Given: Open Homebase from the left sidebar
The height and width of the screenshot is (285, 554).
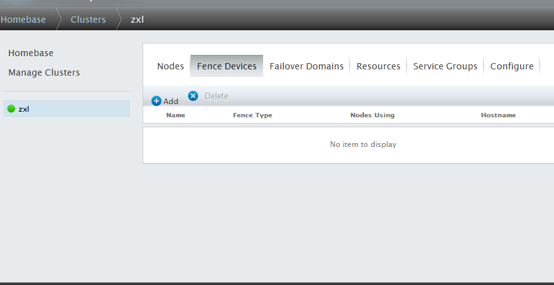Looking at the screenshot, I should pyautogui.click(x=31, y=53).
